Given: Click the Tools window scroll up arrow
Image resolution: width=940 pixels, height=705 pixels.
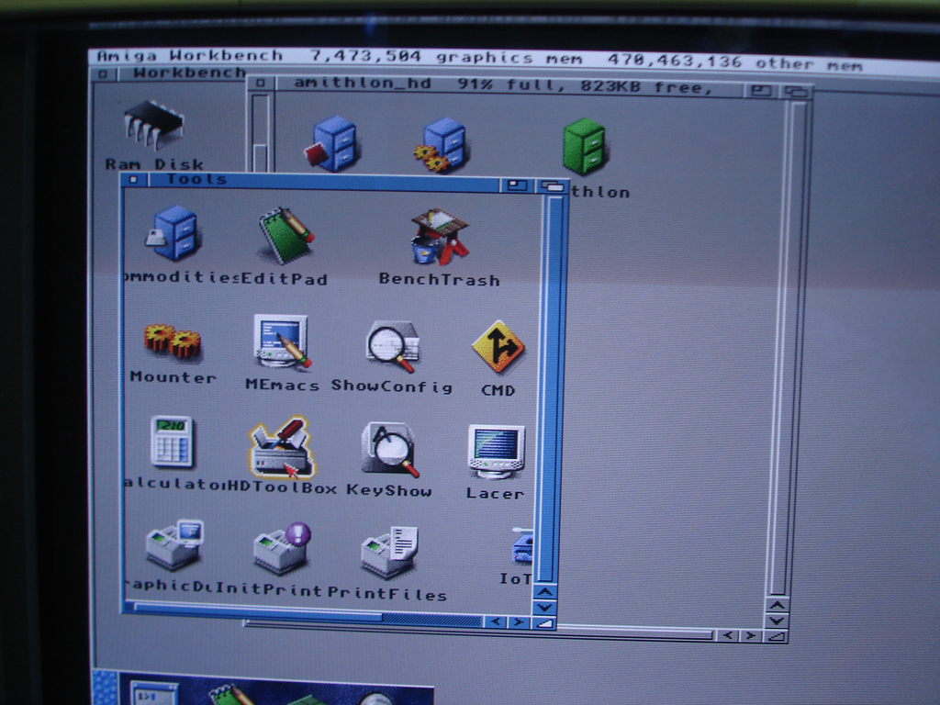Looking at the screenshot, I should pyautogui.click(x=545, y=592).
